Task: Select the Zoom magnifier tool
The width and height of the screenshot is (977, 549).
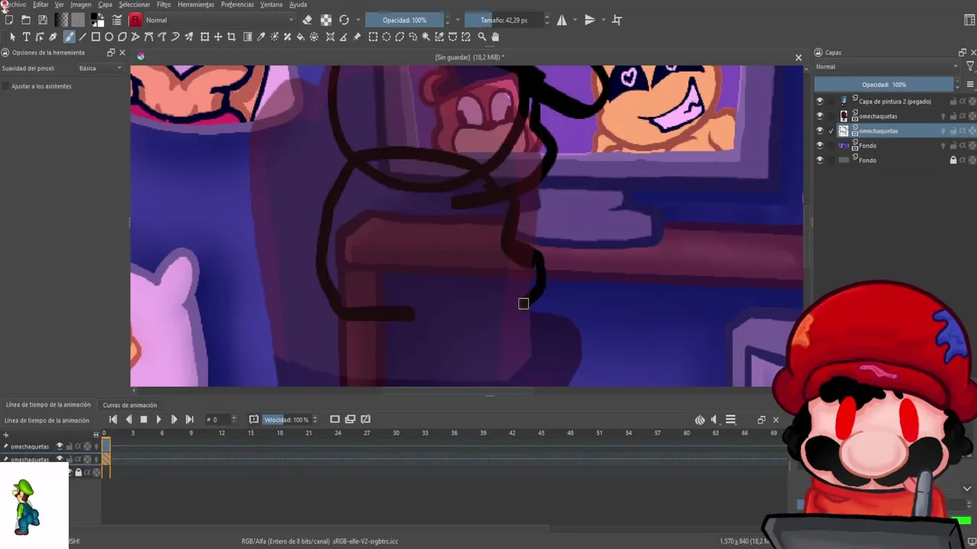Action: [482, 37]
